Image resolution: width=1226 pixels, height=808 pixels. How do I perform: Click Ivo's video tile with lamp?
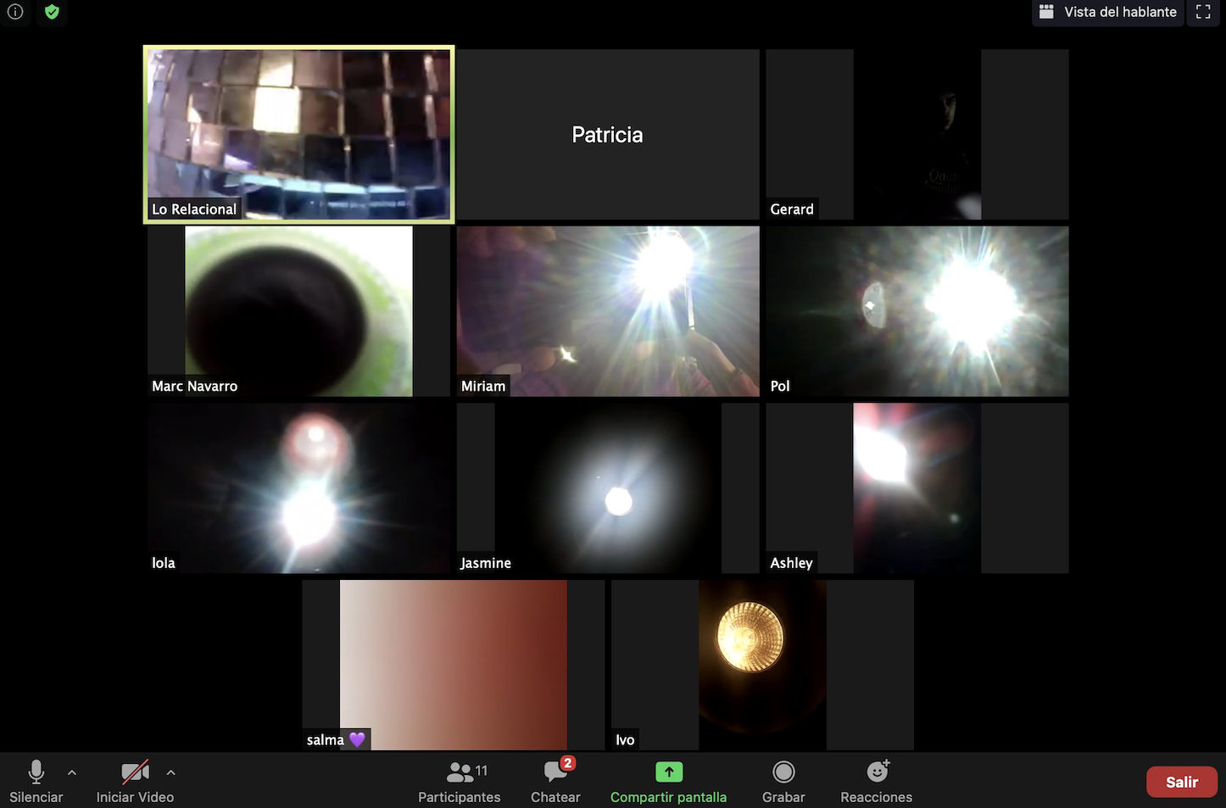click(x=761, y=664)
